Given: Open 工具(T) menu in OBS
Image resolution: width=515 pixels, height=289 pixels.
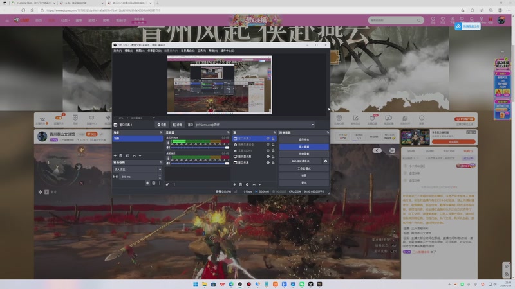Looking at the screenshot, I should click(x=201, y=51).
